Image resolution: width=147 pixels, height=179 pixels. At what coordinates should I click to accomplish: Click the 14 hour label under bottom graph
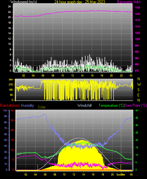coord(83,174)
